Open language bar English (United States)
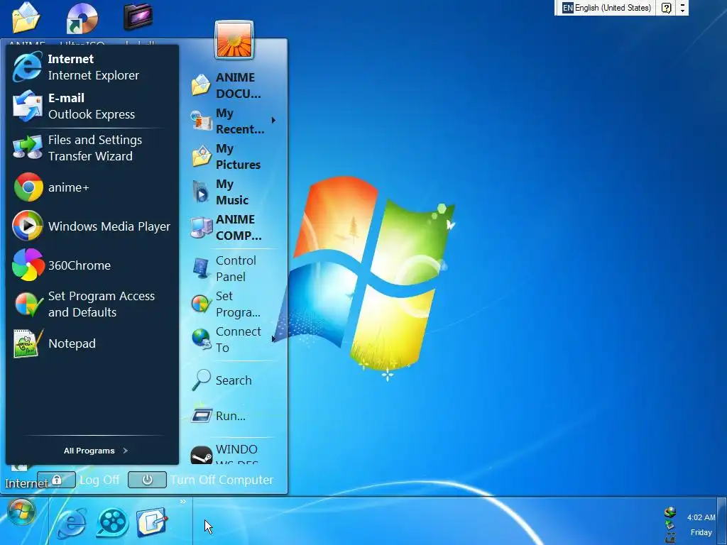Screen dimensions: 727x545 606,8
